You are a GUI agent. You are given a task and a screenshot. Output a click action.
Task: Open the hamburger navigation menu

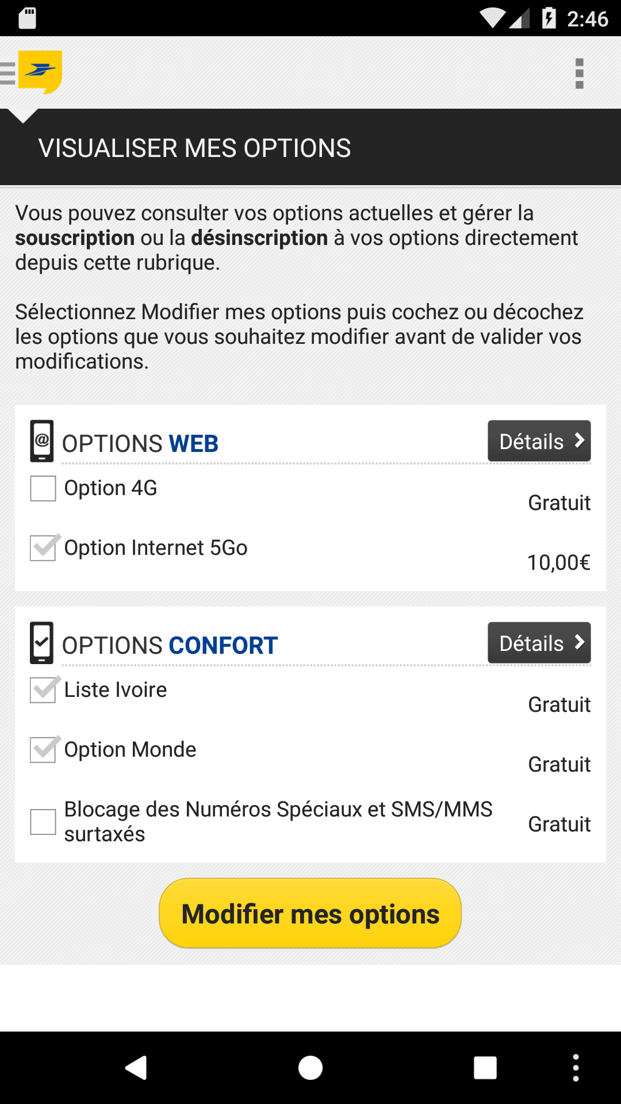coord(8,74)
